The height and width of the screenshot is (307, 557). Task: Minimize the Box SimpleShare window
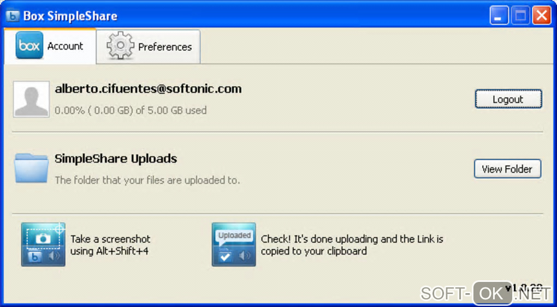click(499, 16)
